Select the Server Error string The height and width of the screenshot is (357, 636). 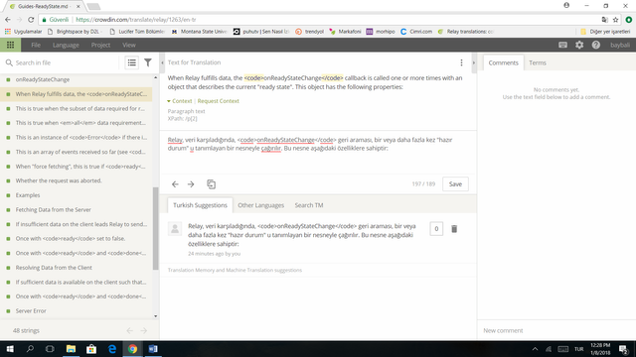(77, 310)
